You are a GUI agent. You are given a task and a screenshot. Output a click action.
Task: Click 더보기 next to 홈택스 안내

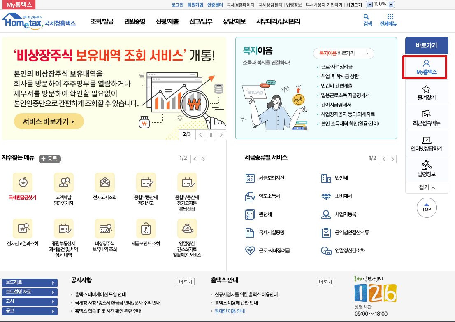point(325,281)
